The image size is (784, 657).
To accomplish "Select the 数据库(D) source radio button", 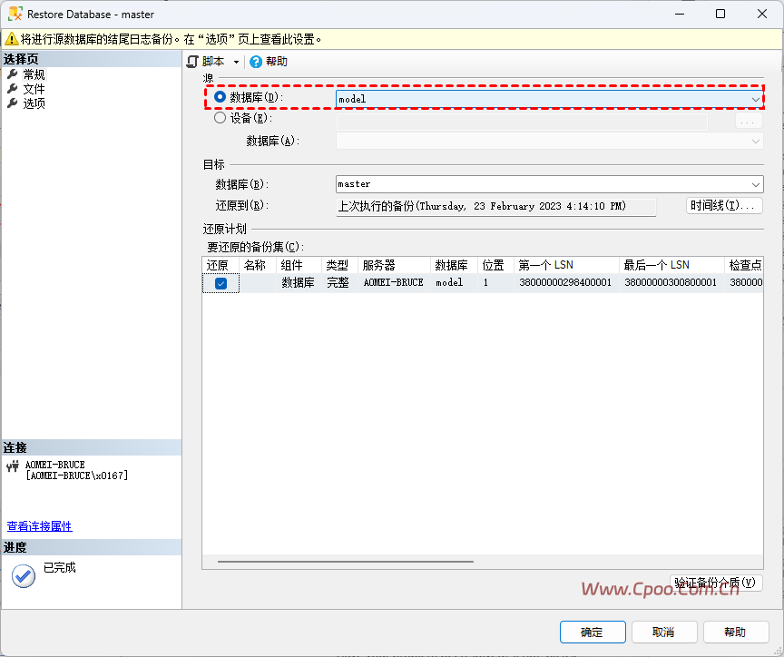I will [x=220, y=97].
